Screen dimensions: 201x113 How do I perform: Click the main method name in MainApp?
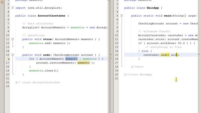tap(167, 16)
